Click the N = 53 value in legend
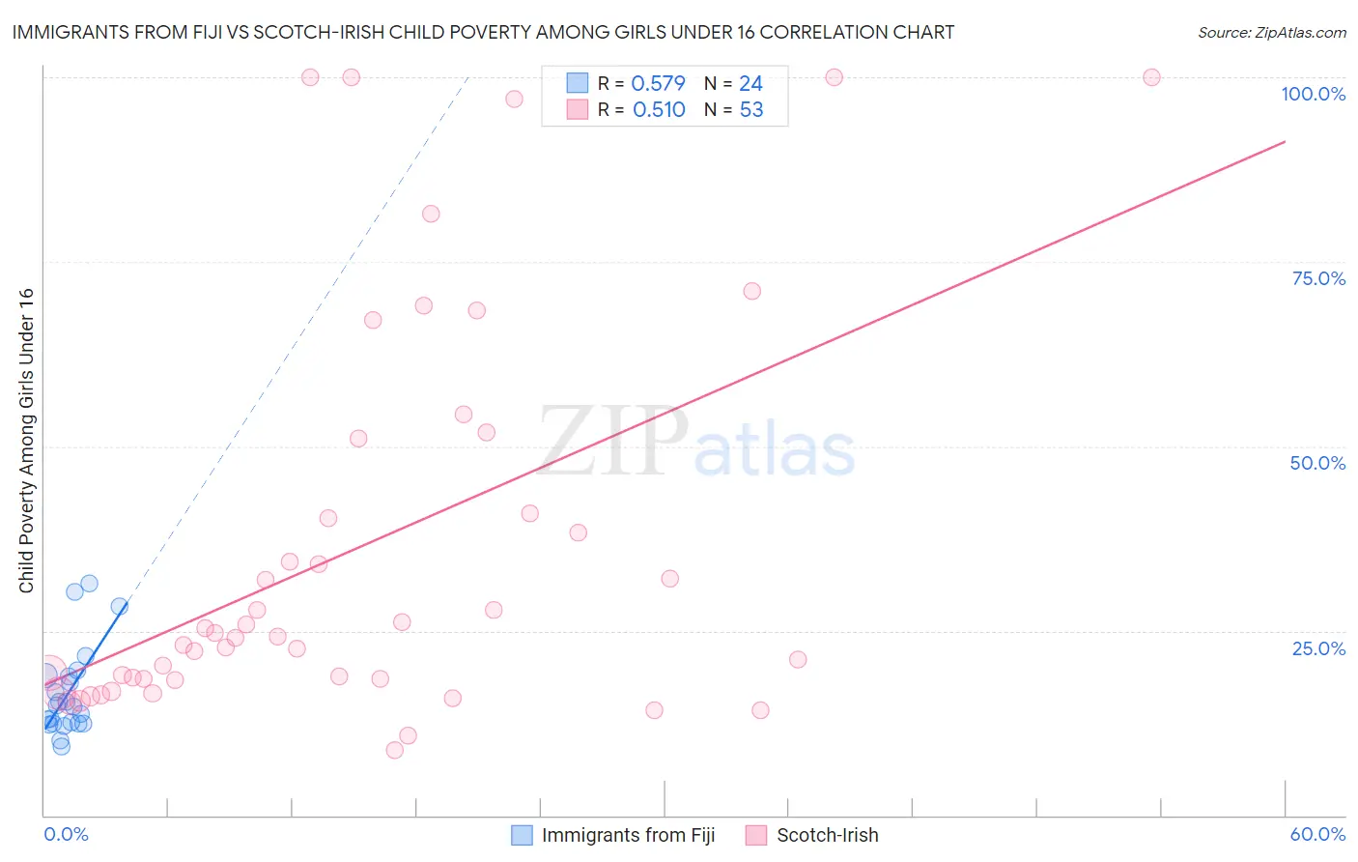 tap(734, 109)
